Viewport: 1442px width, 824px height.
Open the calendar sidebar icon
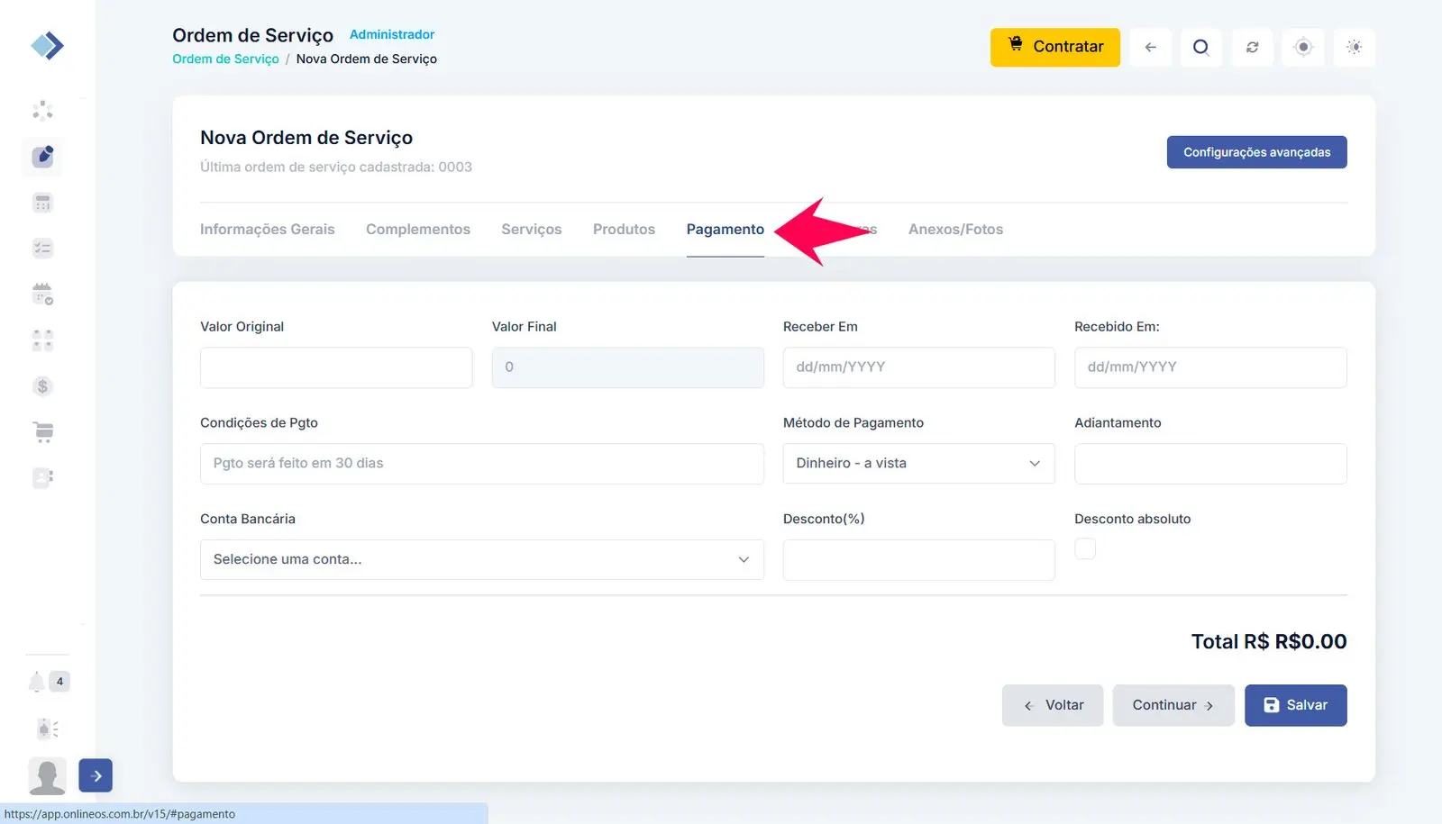(42, 294)
